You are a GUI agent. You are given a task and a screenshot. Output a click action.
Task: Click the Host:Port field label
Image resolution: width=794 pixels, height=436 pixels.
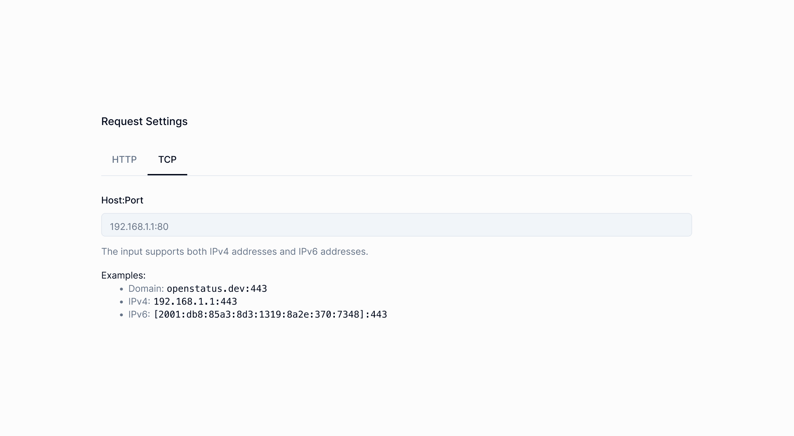tap(122, 200)
